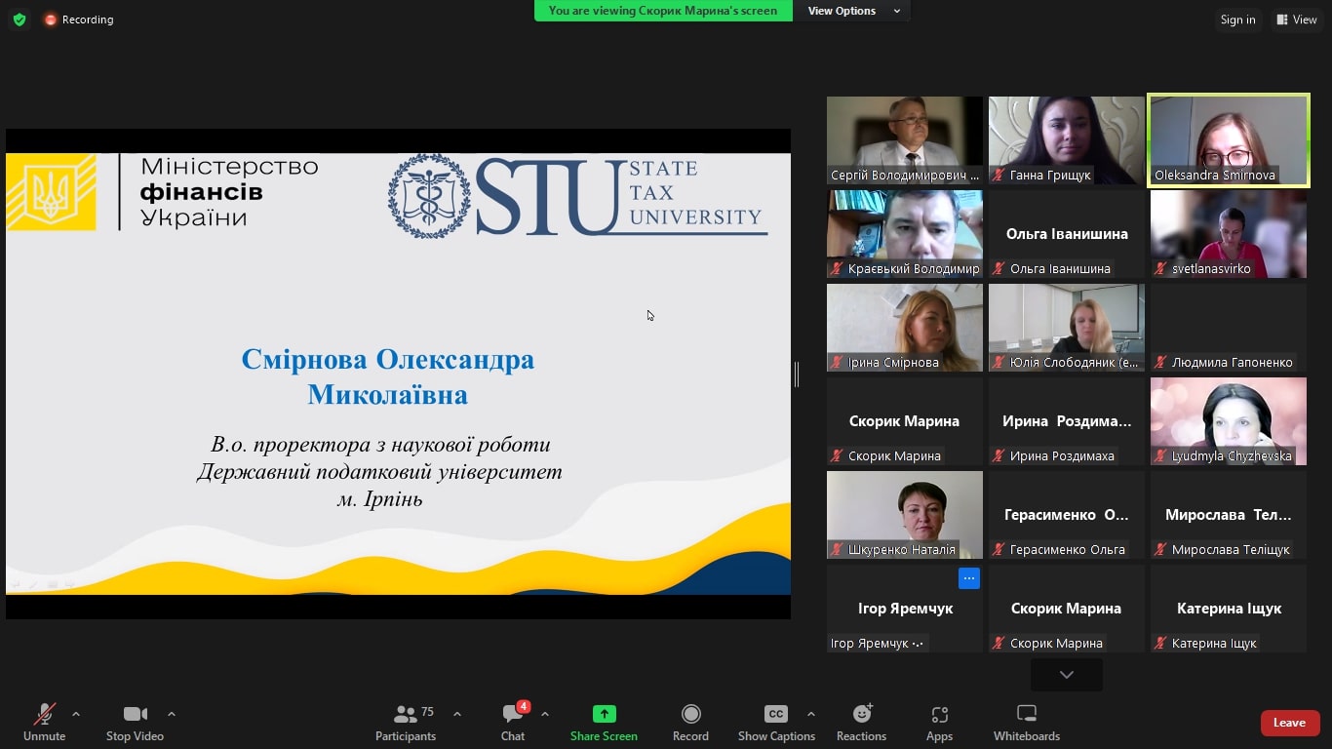Expand chat options arrow

click(x=545, y=714)
